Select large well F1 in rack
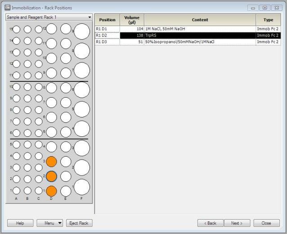 [81, 187]
